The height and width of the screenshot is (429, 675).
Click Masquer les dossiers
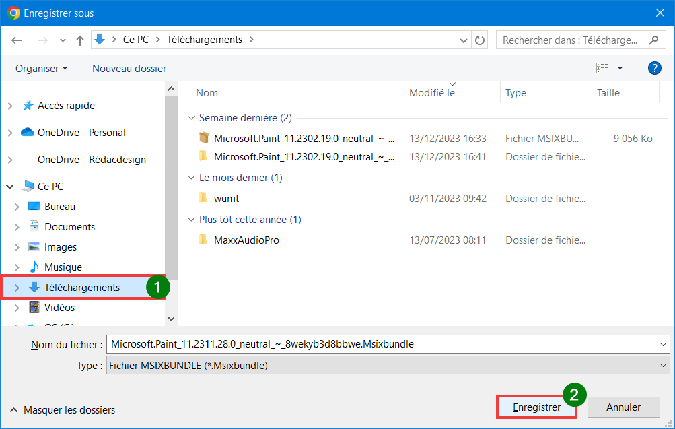(69, 410)
